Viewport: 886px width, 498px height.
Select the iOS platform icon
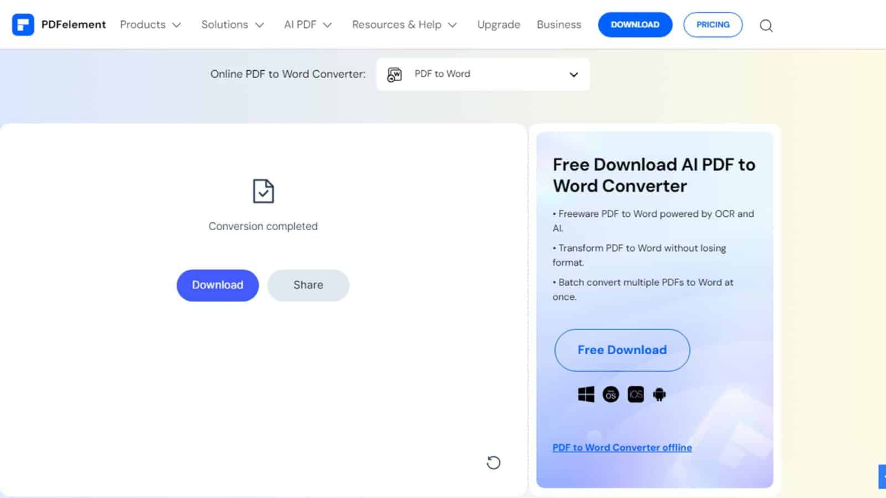point(636,394)
